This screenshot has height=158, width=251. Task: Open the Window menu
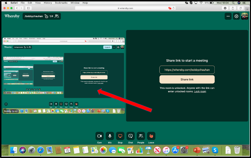click(75, 3)
